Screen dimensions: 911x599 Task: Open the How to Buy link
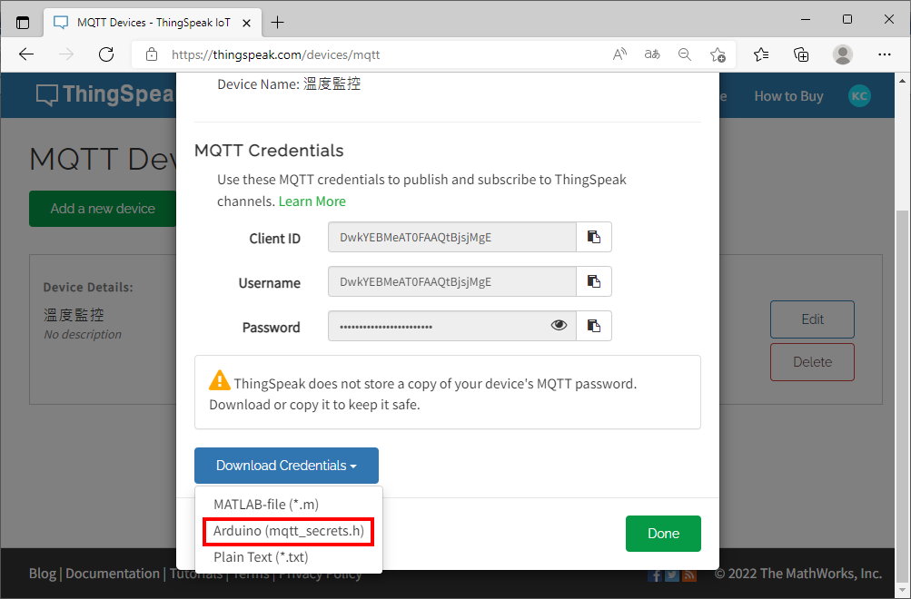click(x=788, y=96)
